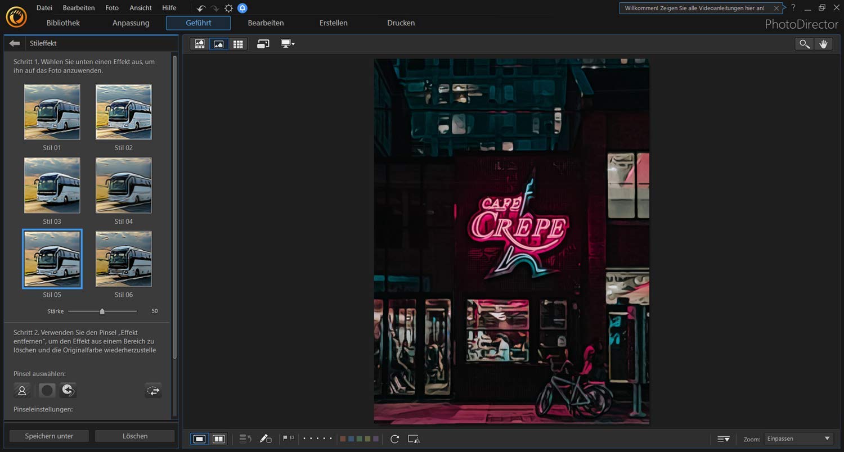Apply the Stil 03 effect thumbnail
Image resolution: width=844 pixels, height=452 pixels.
click(52, 186)
